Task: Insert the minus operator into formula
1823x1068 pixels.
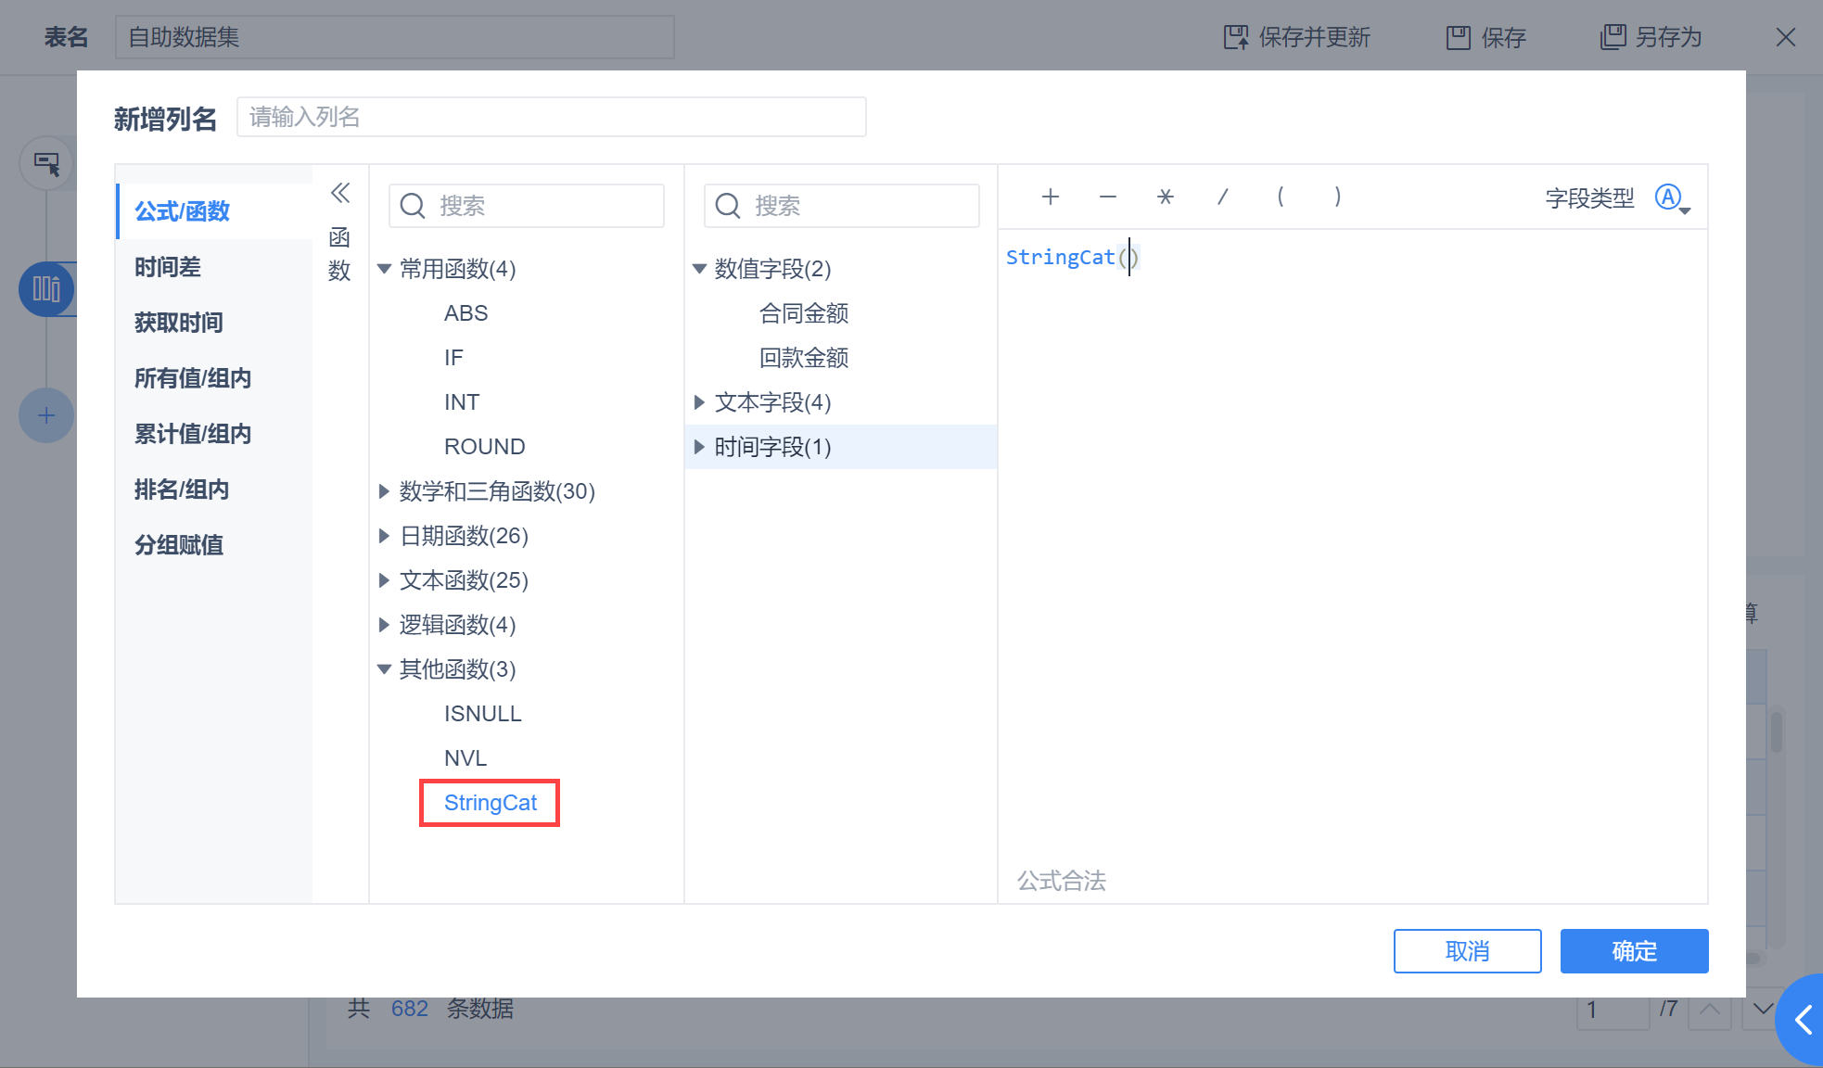Action: coord(1107,197)
